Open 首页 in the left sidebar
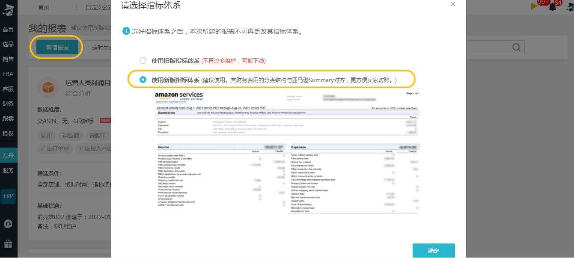574x258 pixels. [8, 30]
